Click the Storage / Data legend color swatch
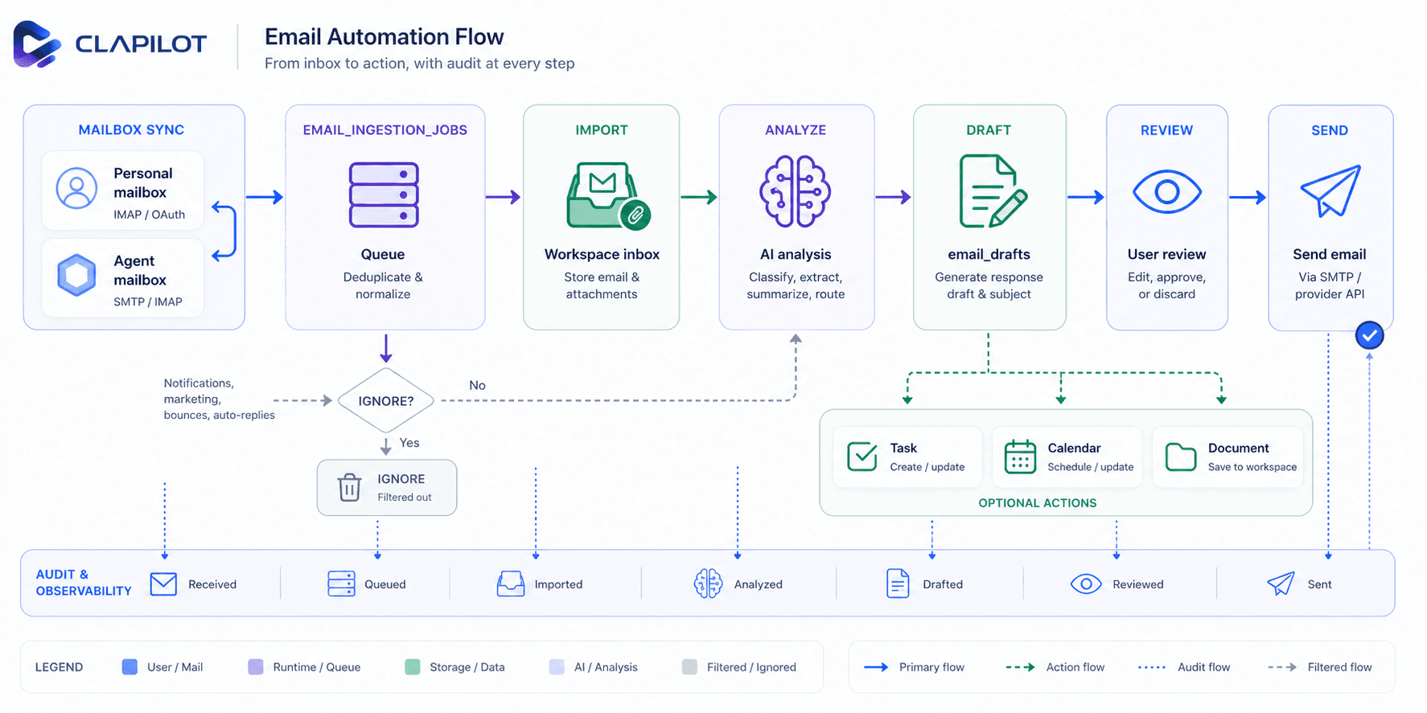The width and height of the screenshot is (1427, 713). coord(413,666)
